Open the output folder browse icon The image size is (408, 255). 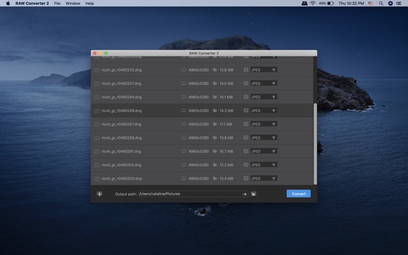(253, 194)
